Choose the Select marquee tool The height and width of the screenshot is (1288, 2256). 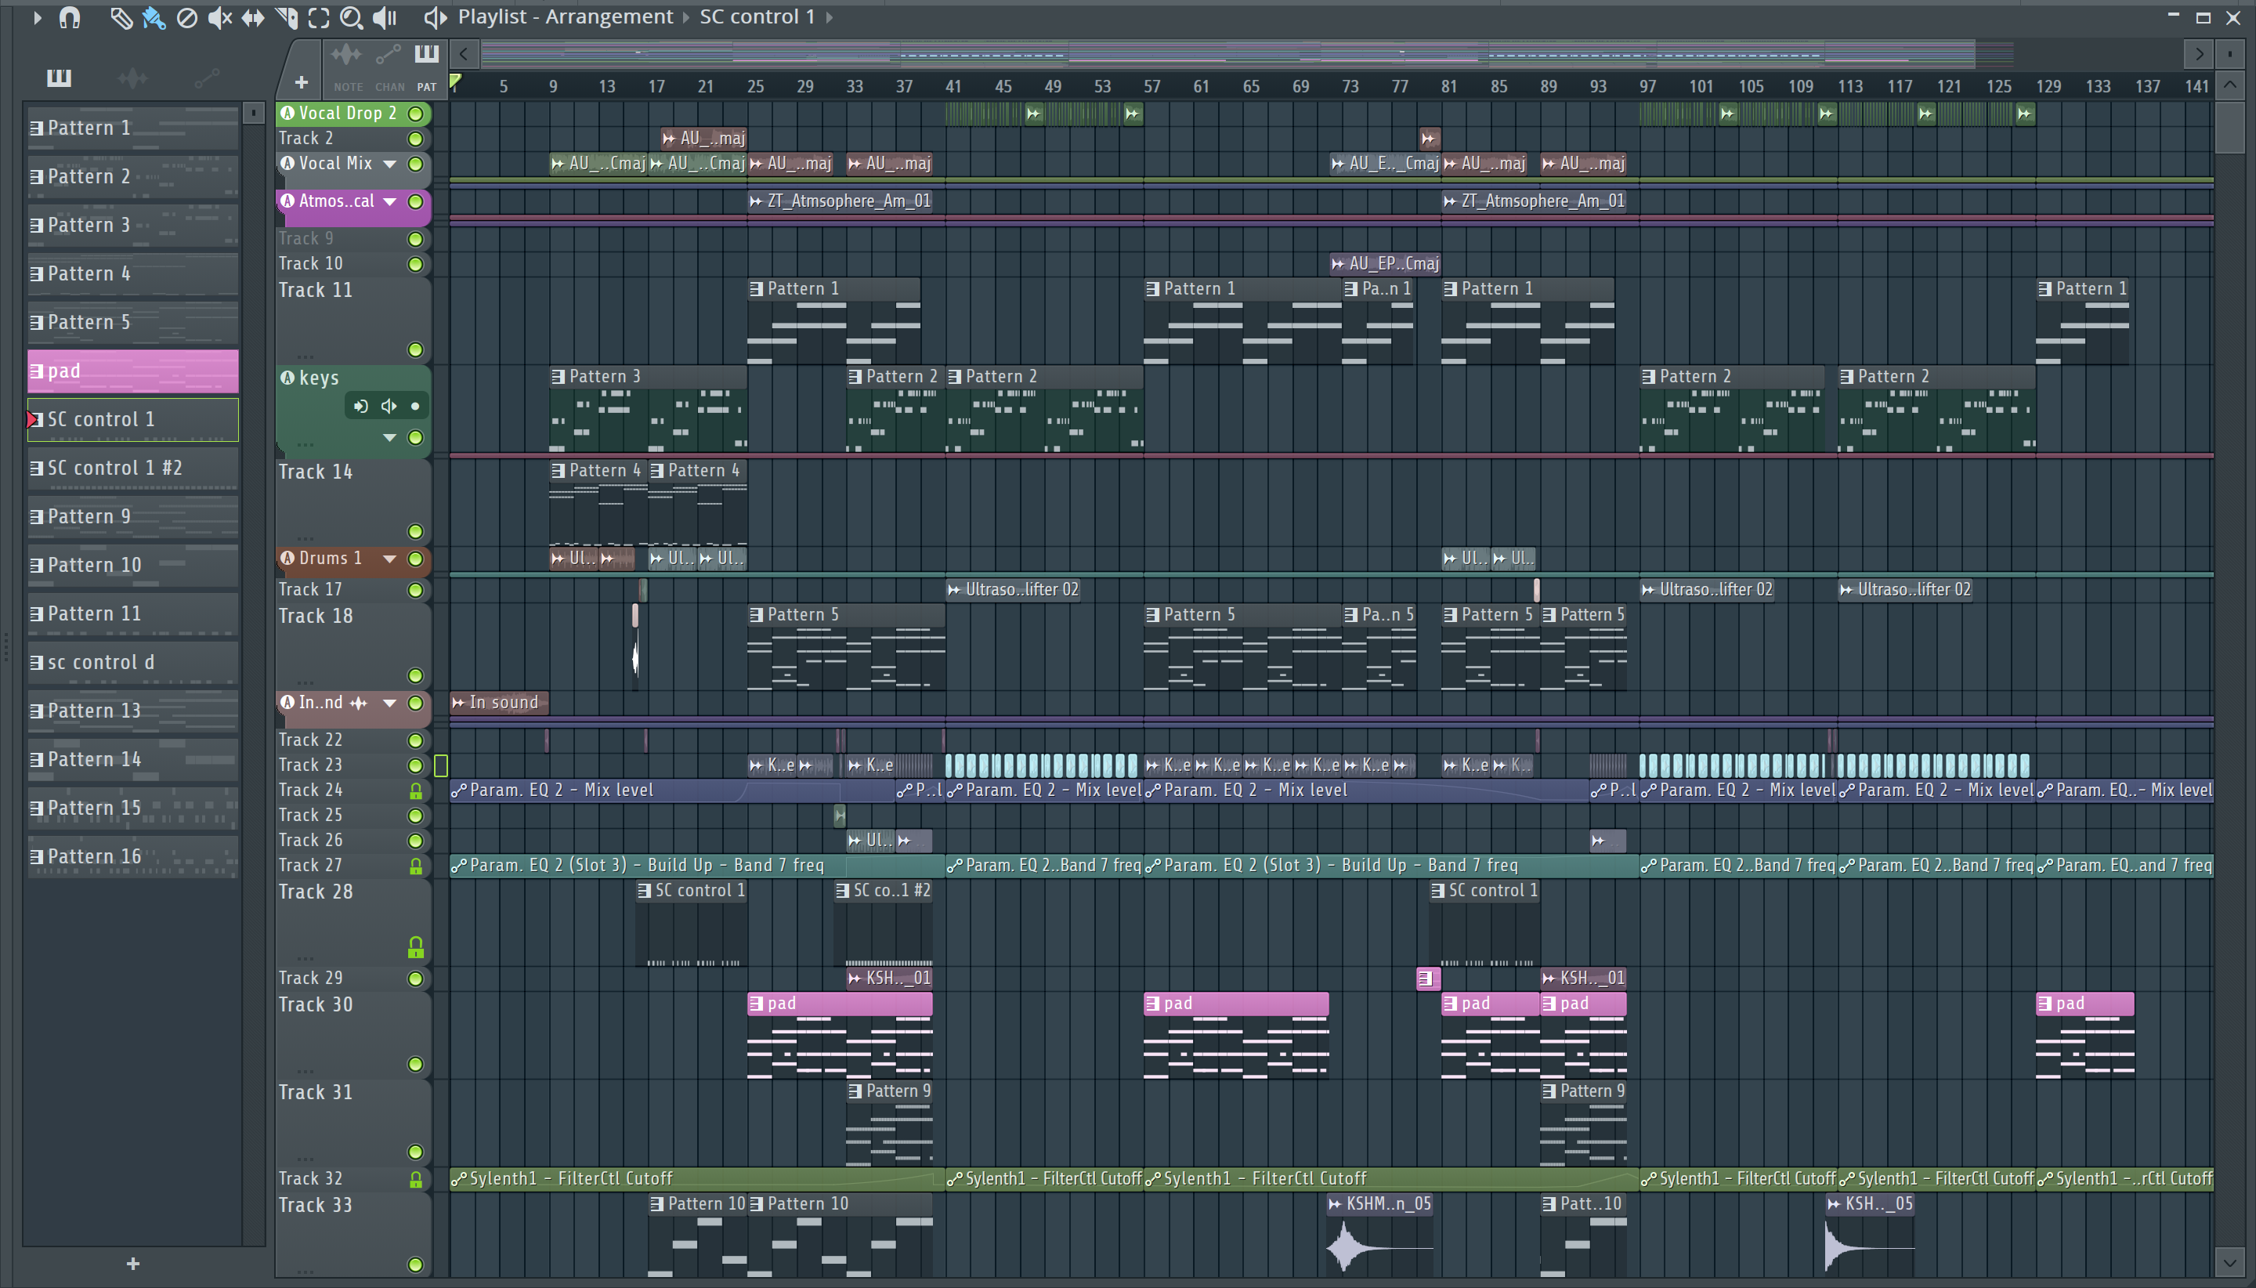click(x=318, y=16)
